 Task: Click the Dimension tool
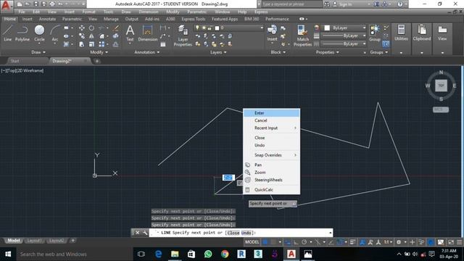click(x=147, y=33)
